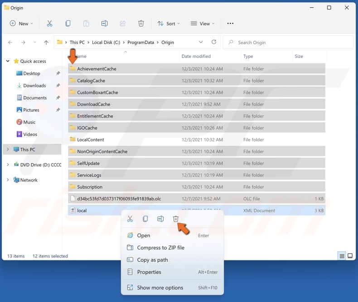Click the Delete trash icon in the context menu
This screenshot has width=358, height=302.
point(175,219)
